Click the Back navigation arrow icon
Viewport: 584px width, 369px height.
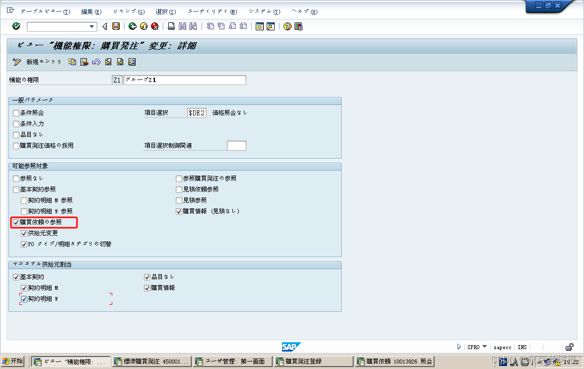[104, 26]
